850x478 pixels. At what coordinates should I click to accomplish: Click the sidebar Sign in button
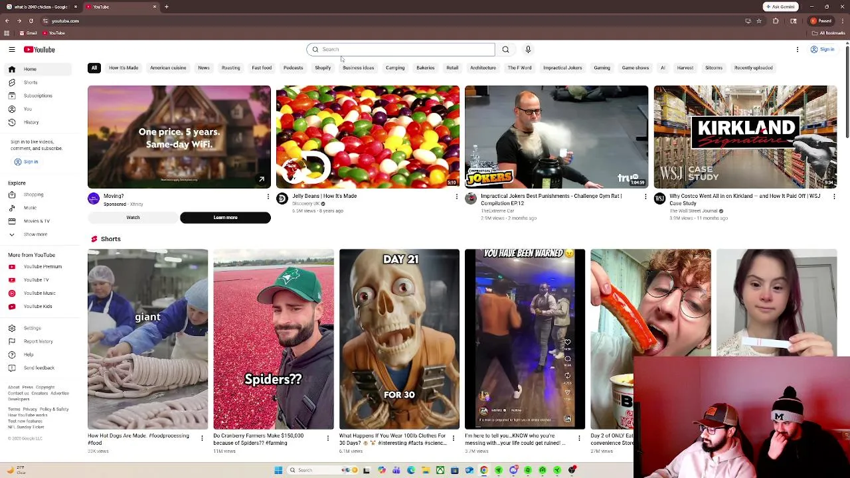(26, 162)
